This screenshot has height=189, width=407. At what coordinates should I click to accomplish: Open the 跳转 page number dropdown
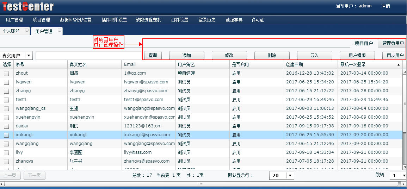404,176
